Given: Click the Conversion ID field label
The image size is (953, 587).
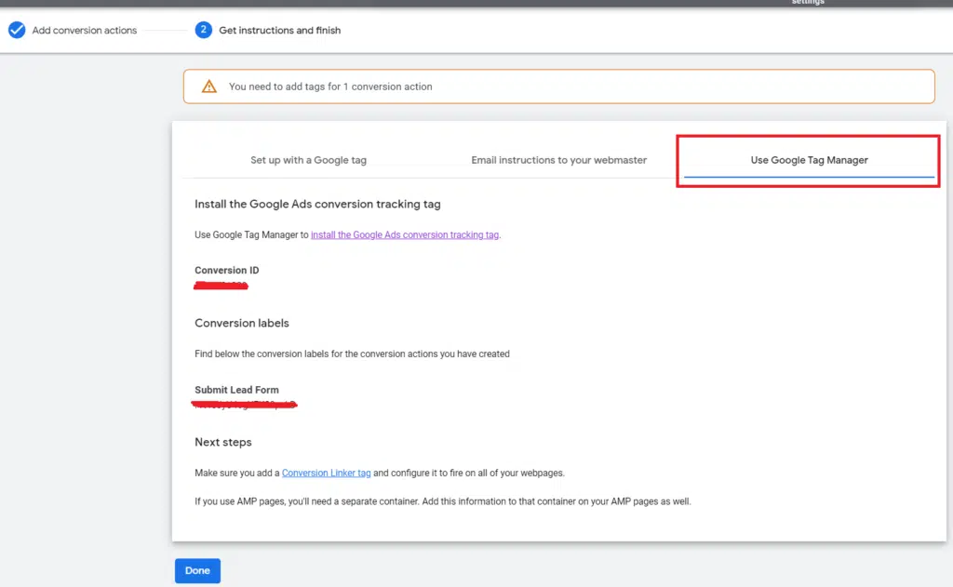Looking at the screenshot, I should [x=227, y=271].
